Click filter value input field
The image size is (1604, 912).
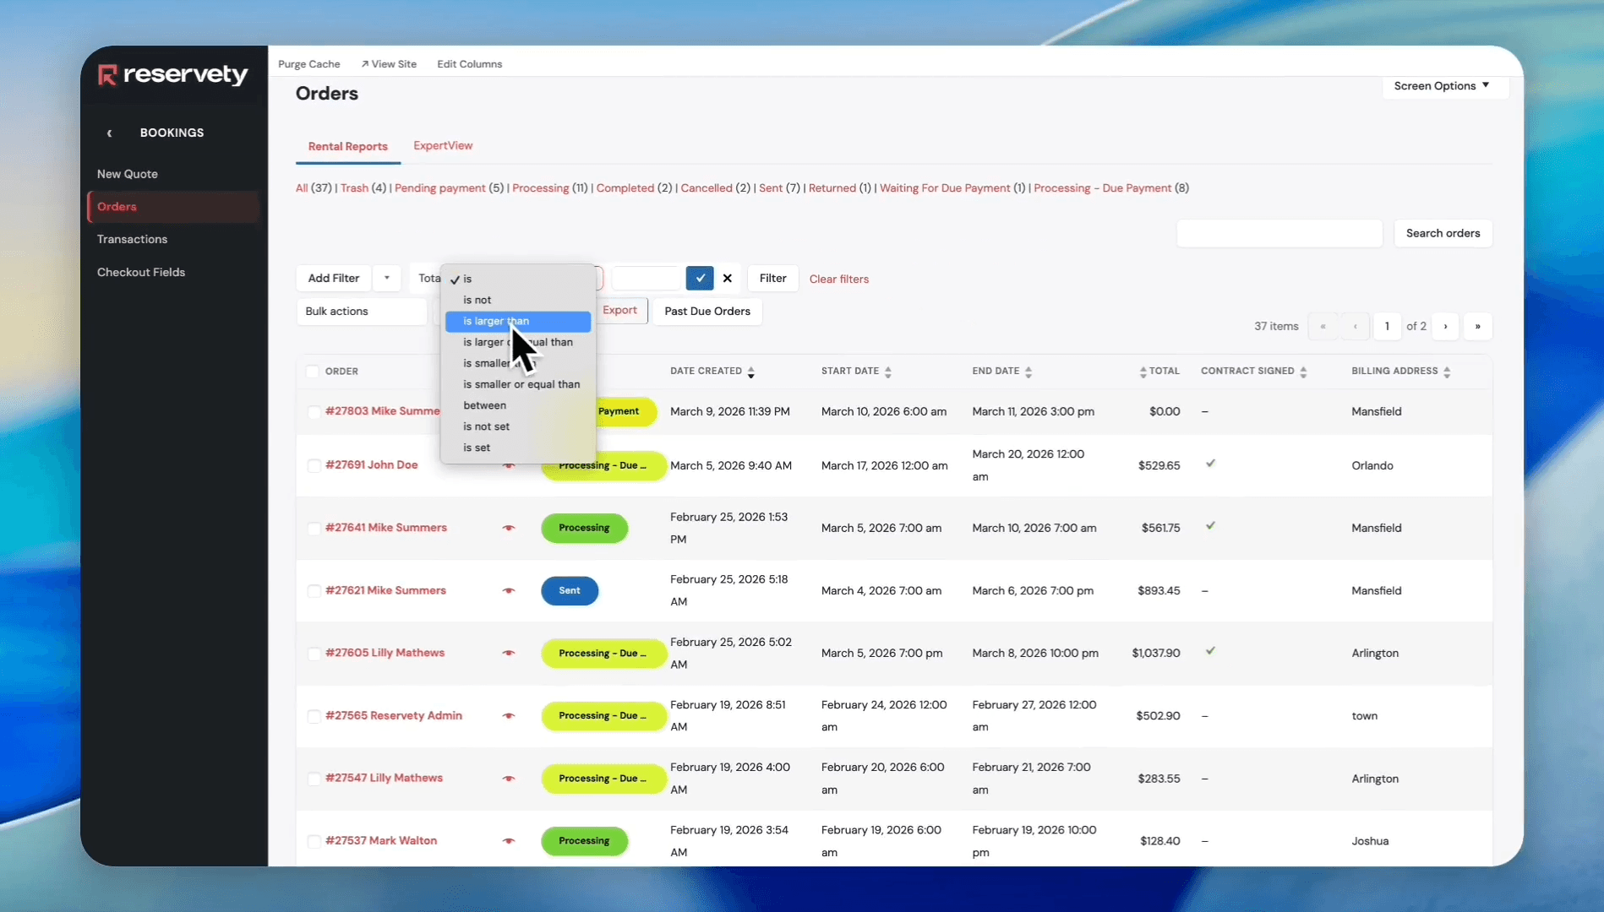pos(647,278)
